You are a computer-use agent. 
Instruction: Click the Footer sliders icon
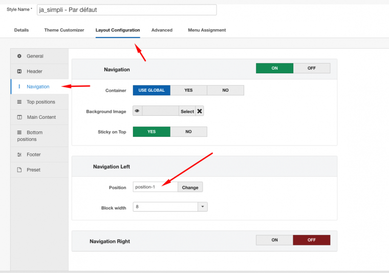pos(19,155)
